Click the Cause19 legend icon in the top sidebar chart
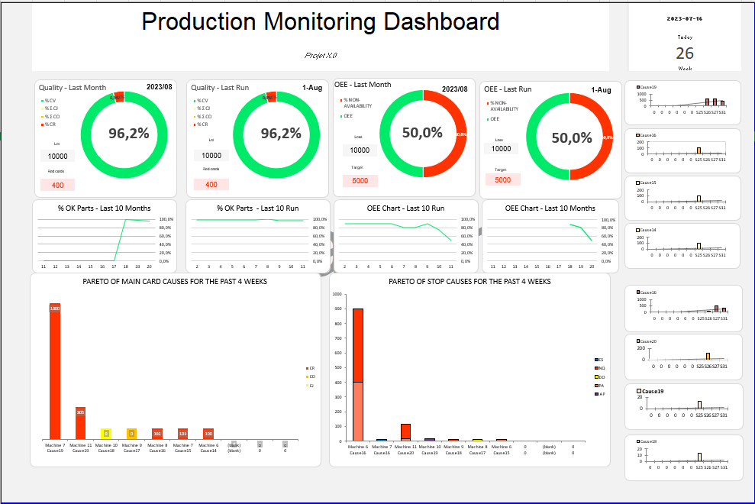Viewport: 755px width, 504px height. tap(638, 87)
